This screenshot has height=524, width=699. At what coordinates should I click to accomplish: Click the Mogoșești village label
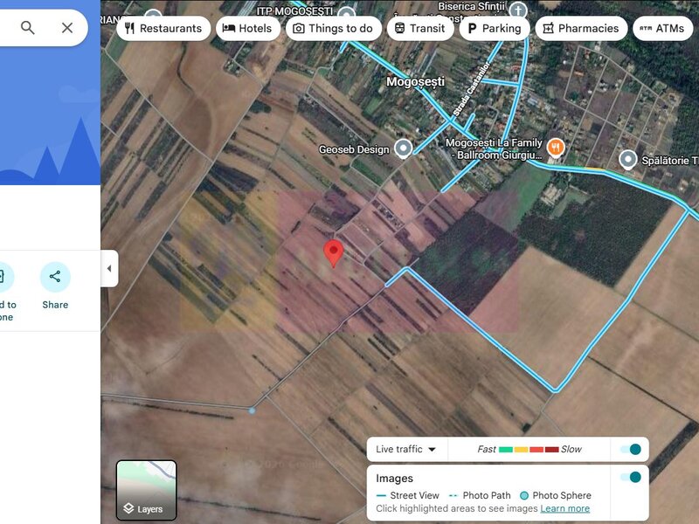(x=415, y=81)
